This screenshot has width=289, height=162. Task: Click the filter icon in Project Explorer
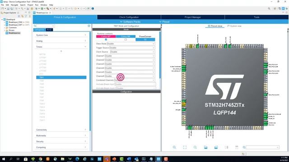point(26,16)
